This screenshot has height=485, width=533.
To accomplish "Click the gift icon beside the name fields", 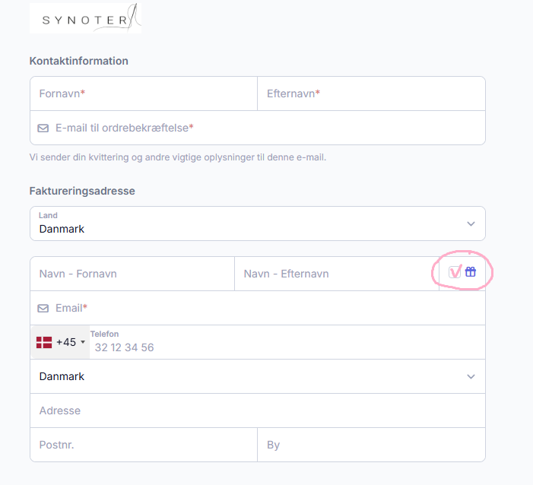I will 471,272.
